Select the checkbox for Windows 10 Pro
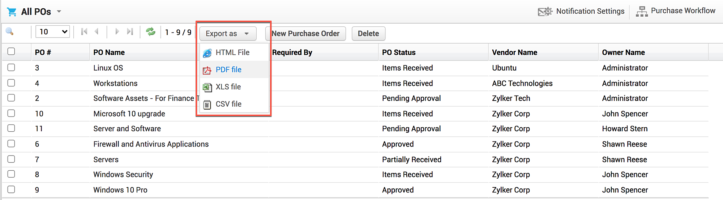 point(11,189)
